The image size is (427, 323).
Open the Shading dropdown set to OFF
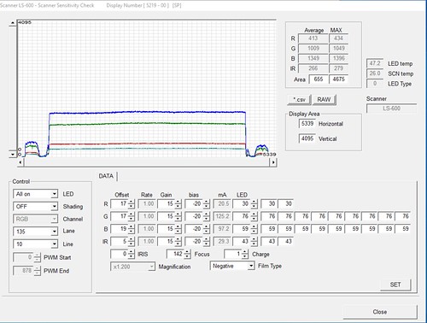(x=35, y=207)
